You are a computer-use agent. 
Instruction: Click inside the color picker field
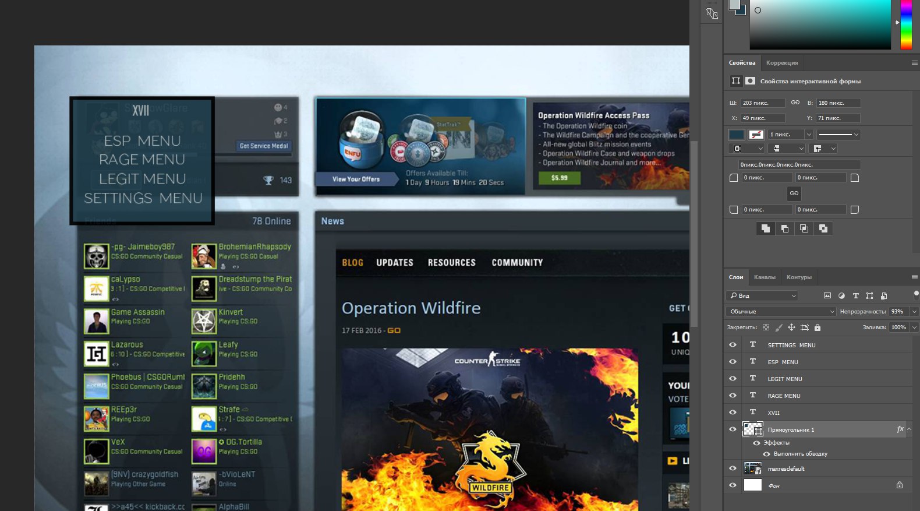[820, 24]
